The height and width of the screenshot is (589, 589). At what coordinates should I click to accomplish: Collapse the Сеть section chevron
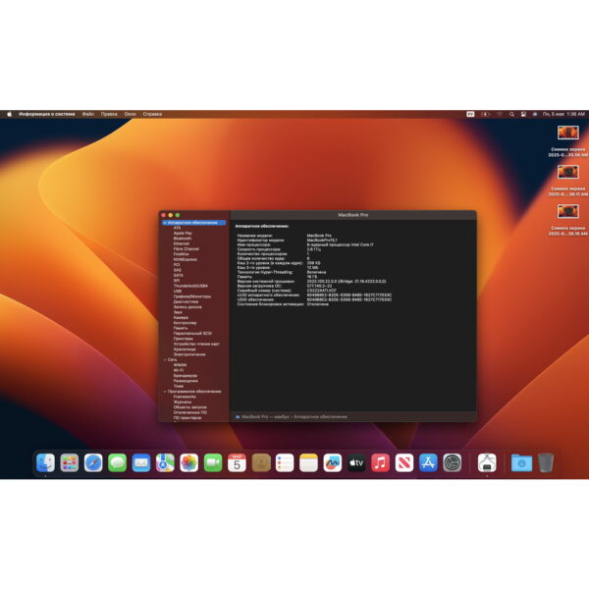165,360
